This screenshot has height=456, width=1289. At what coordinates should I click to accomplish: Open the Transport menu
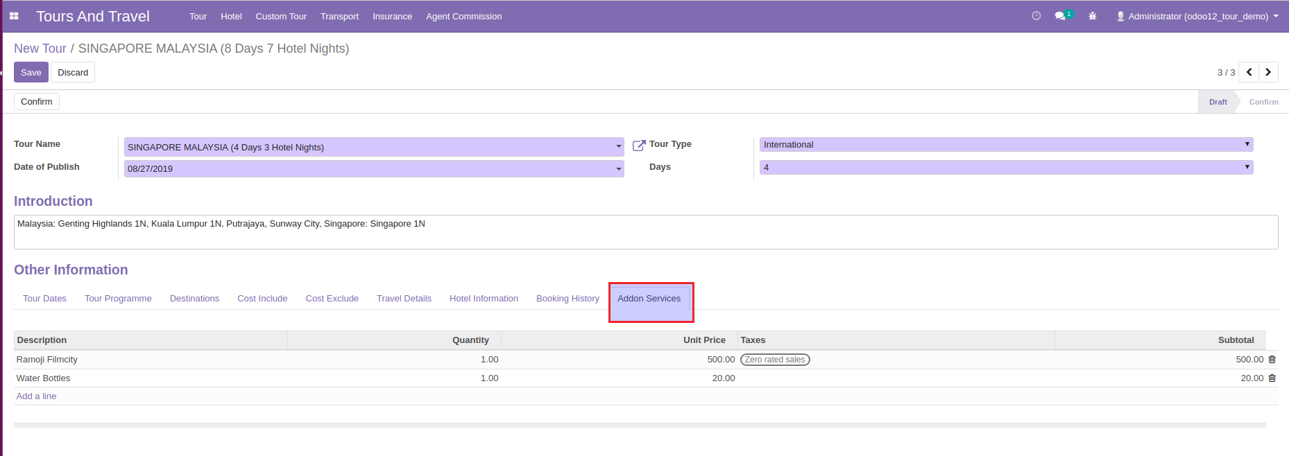339,16
